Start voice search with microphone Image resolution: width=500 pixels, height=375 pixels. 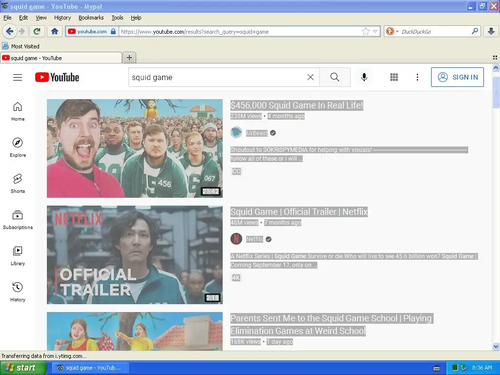coord(364,77)
